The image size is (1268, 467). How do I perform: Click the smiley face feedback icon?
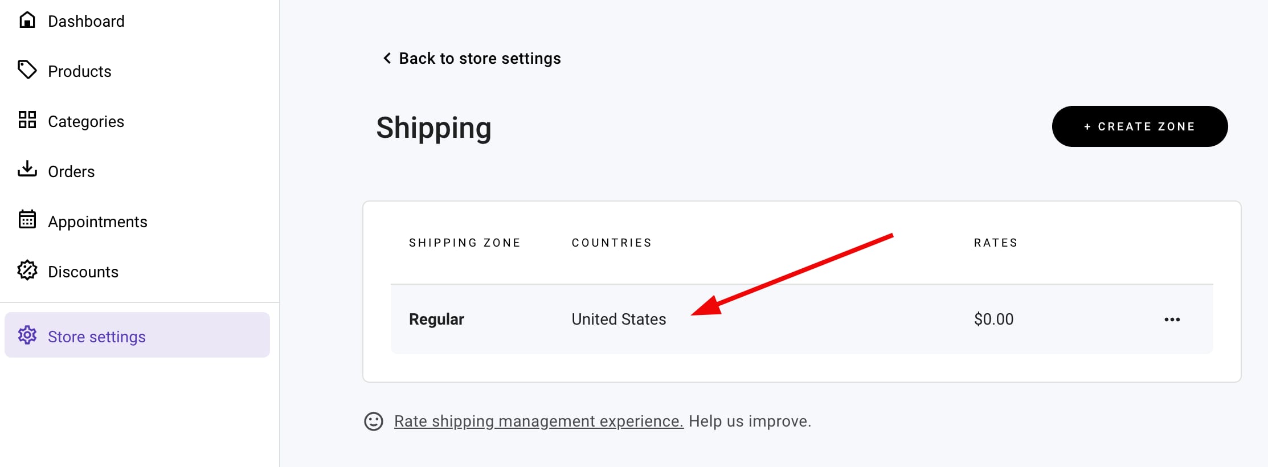pos(373,421)
